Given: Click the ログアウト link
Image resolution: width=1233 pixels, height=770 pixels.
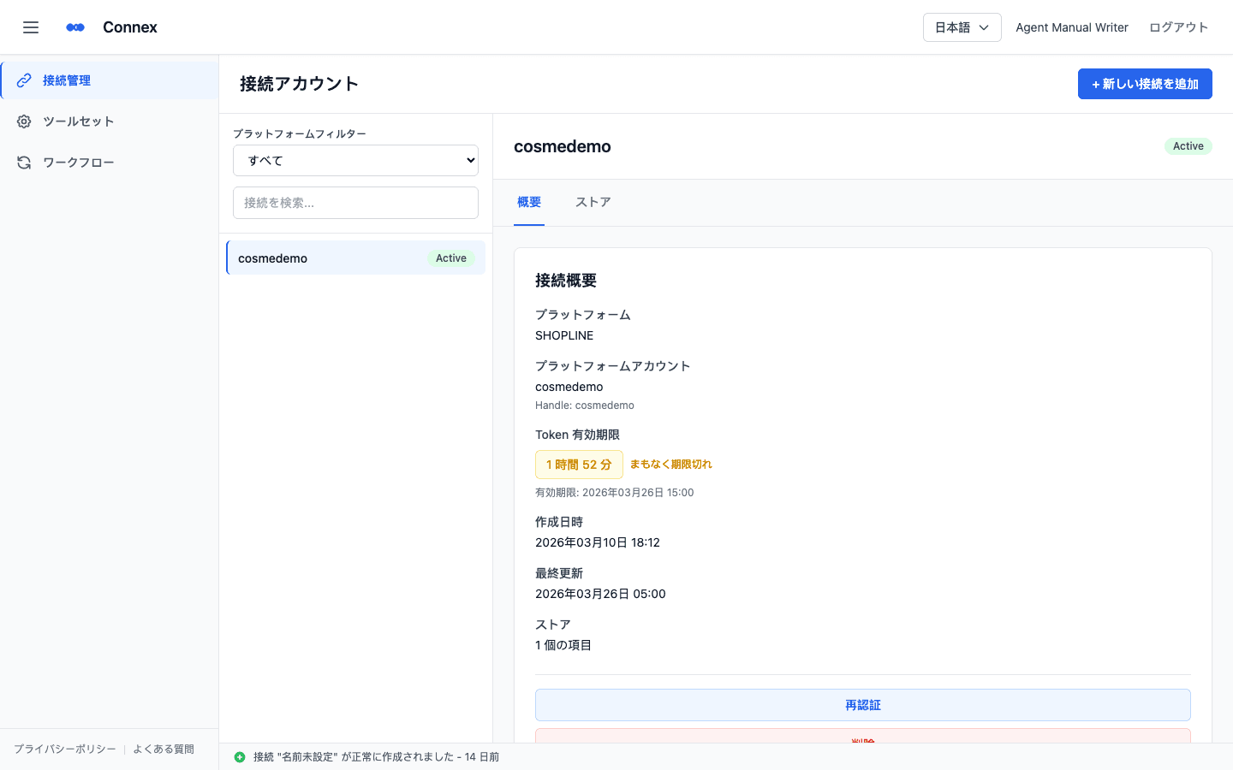Looking at the screenshot, I should pos(1178,27).
